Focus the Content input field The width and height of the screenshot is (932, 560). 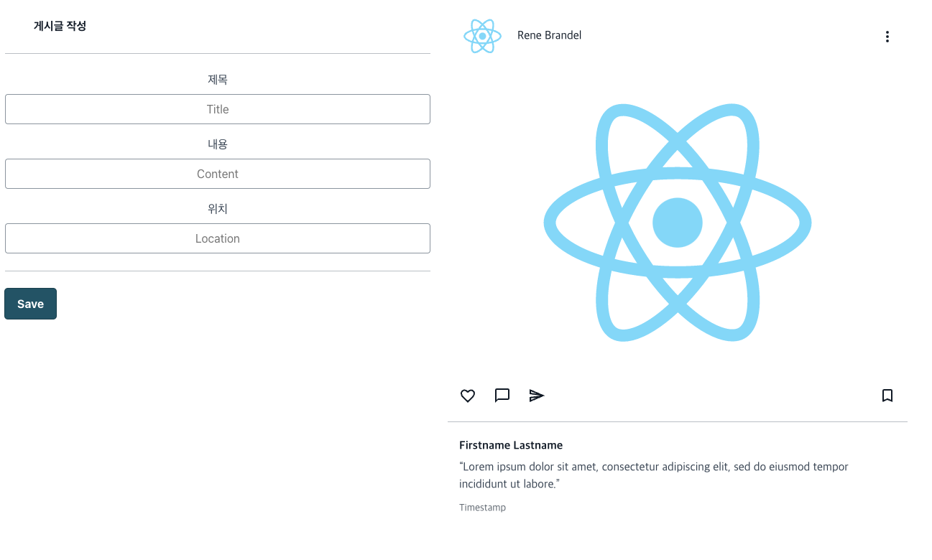(218, 174)
